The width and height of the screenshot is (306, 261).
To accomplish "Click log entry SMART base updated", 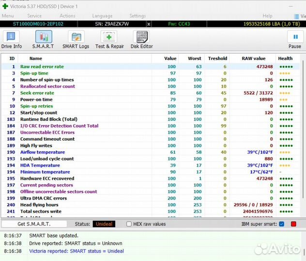I will 54,236.
